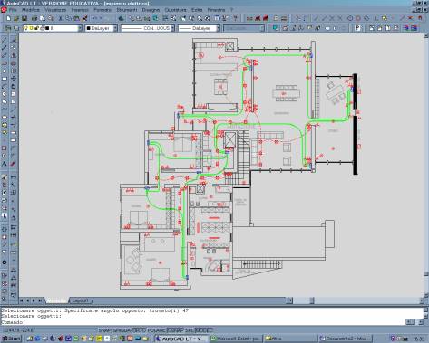Click the Windows Start button
The width and height of the screenshot is (429, 343).
(x=11, y=338)
